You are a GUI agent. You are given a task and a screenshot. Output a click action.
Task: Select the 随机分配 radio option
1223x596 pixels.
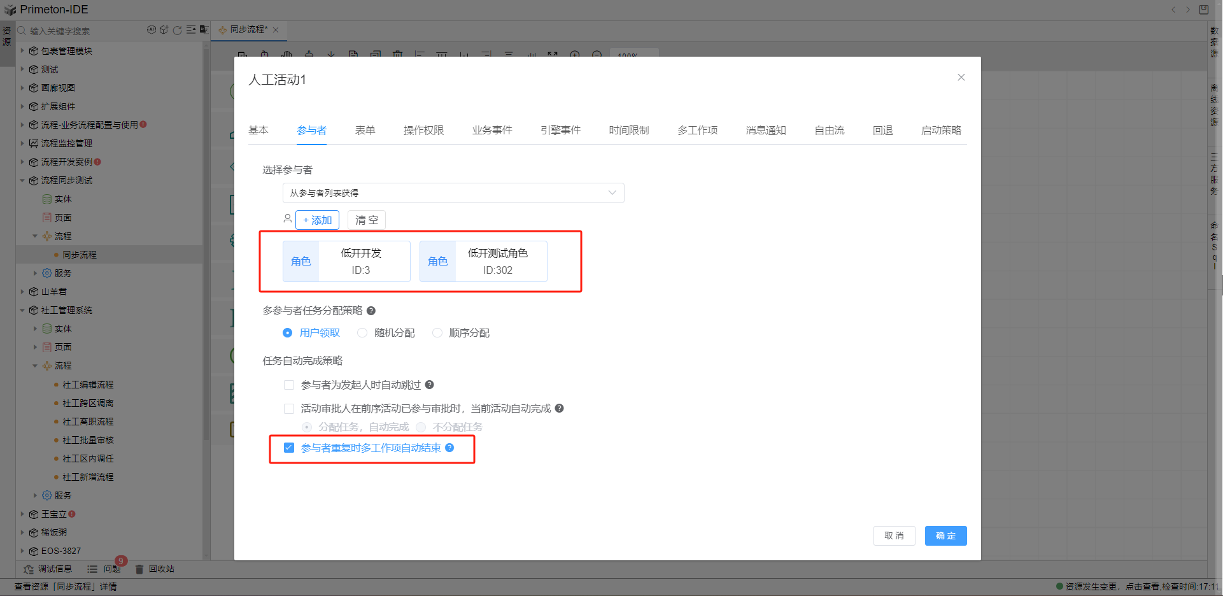[x=362, y=333]
